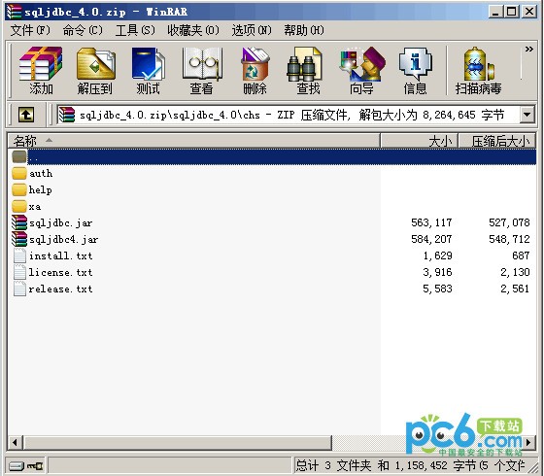Click packed size value 2,130

click(515, 272)
